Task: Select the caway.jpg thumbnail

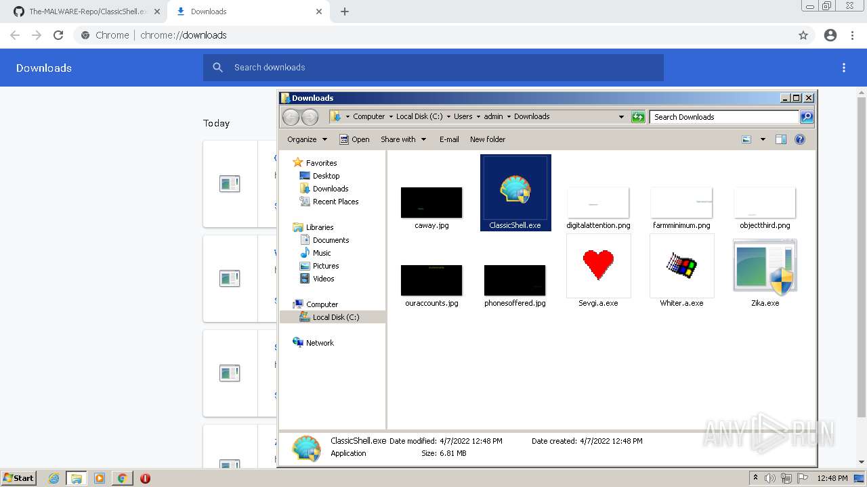Action: [x=431, y=203]
